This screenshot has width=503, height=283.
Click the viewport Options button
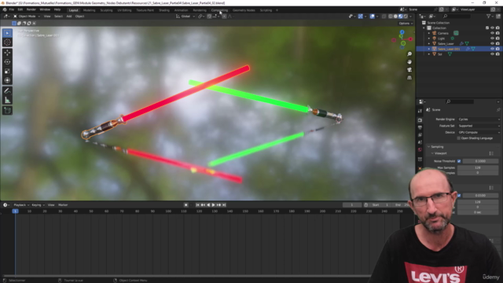tap(406, 24)
